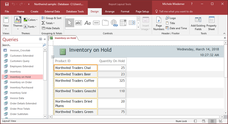Click the navigation pane Search field
228x124 pixels.
point(22,45)
